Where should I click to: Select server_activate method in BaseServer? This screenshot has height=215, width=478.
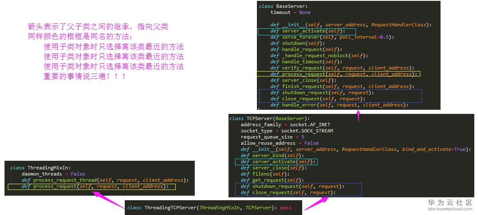(308, 31)
